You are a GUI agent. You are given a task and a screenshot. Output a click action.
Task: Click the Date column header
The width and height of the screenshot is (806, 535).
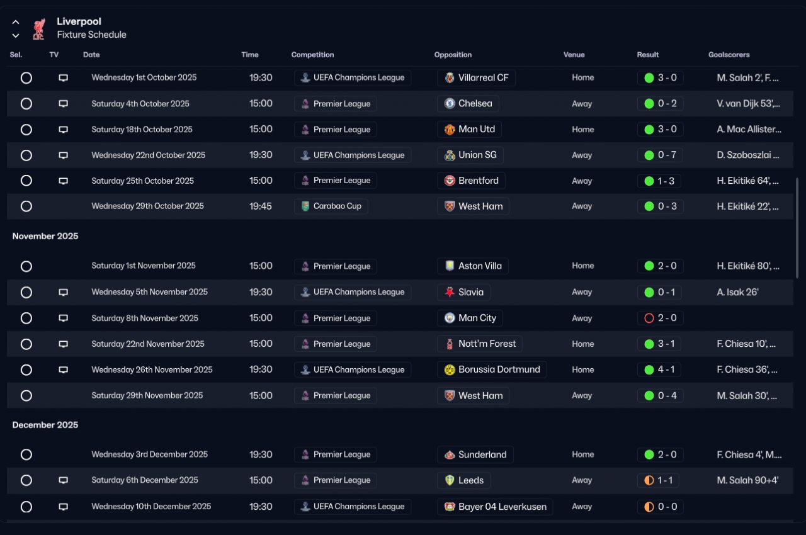tap(91, 55)
